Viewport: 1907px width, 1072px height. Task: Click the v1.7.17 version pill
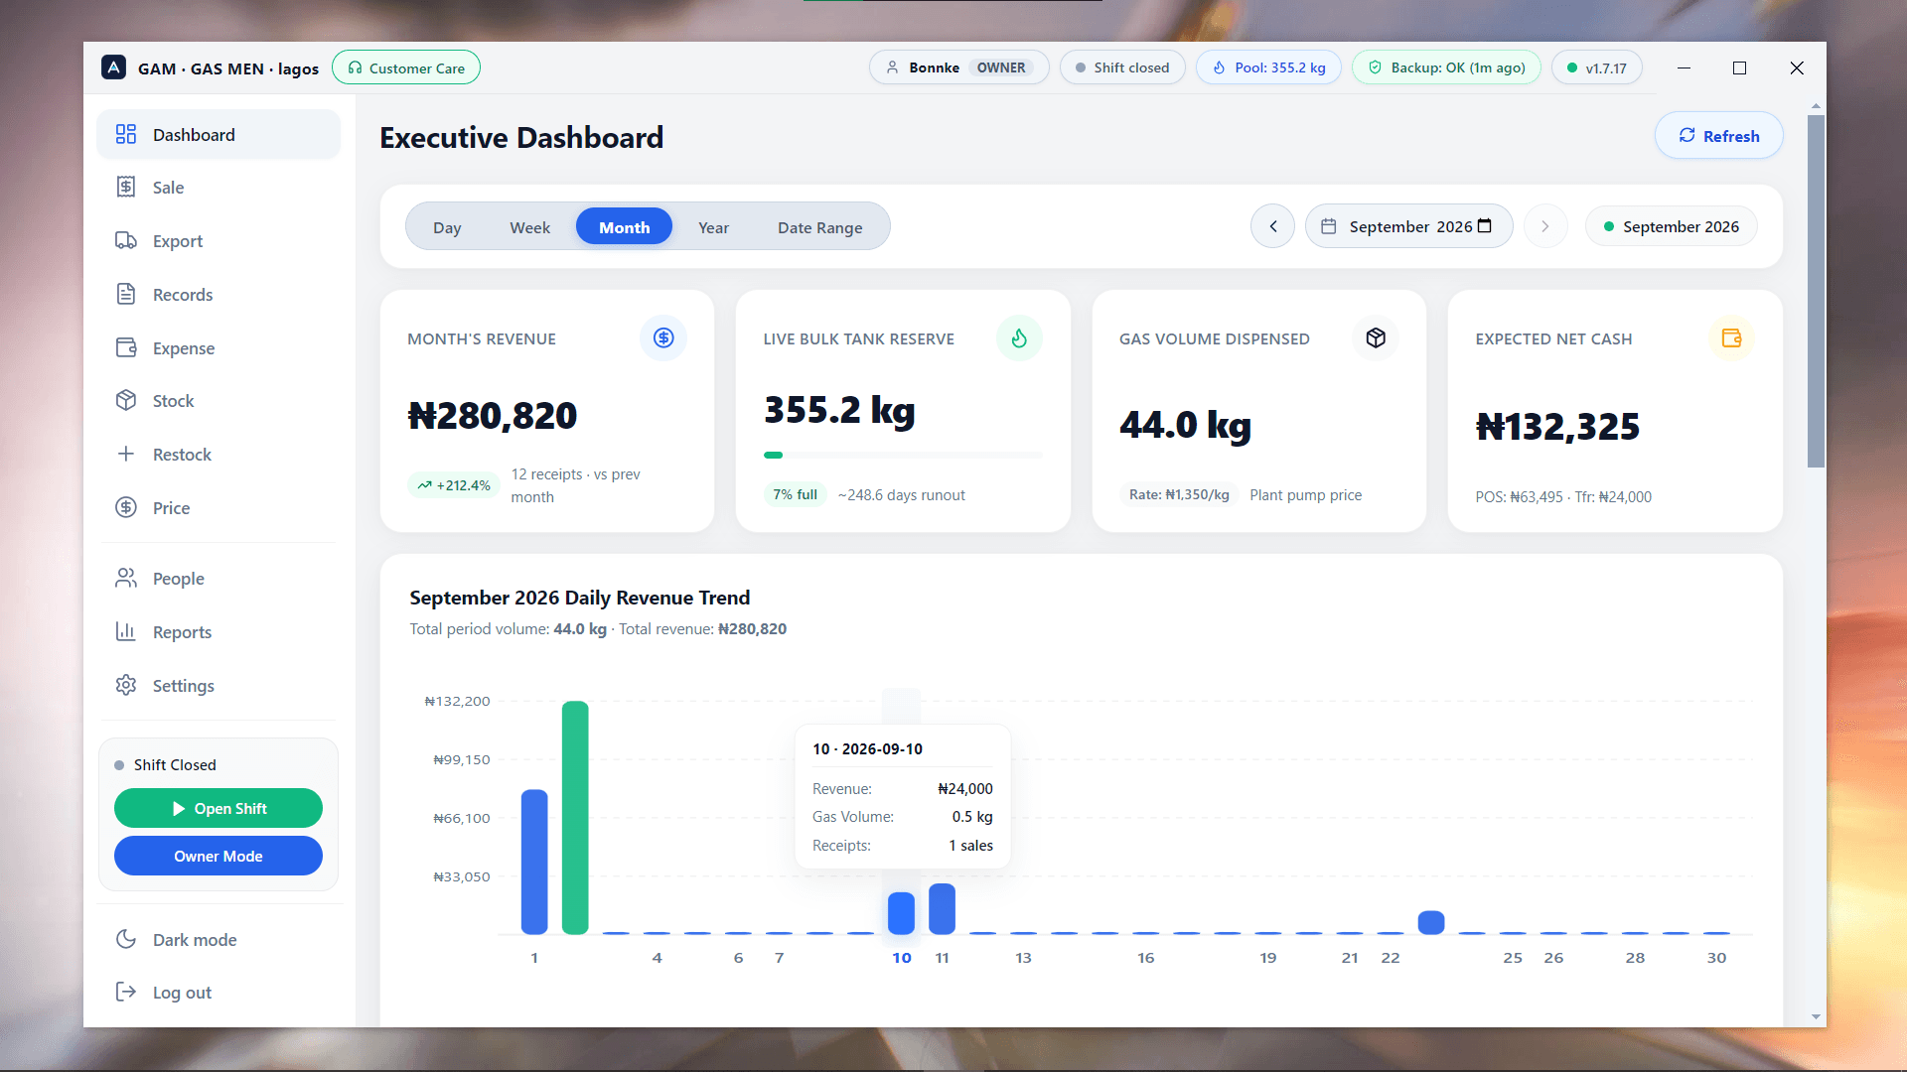[x=1596, y=67]
